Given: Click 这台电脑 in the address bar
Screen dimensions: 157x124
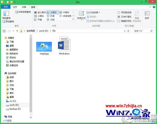Looking at the screenshot, I should [31, 31].
